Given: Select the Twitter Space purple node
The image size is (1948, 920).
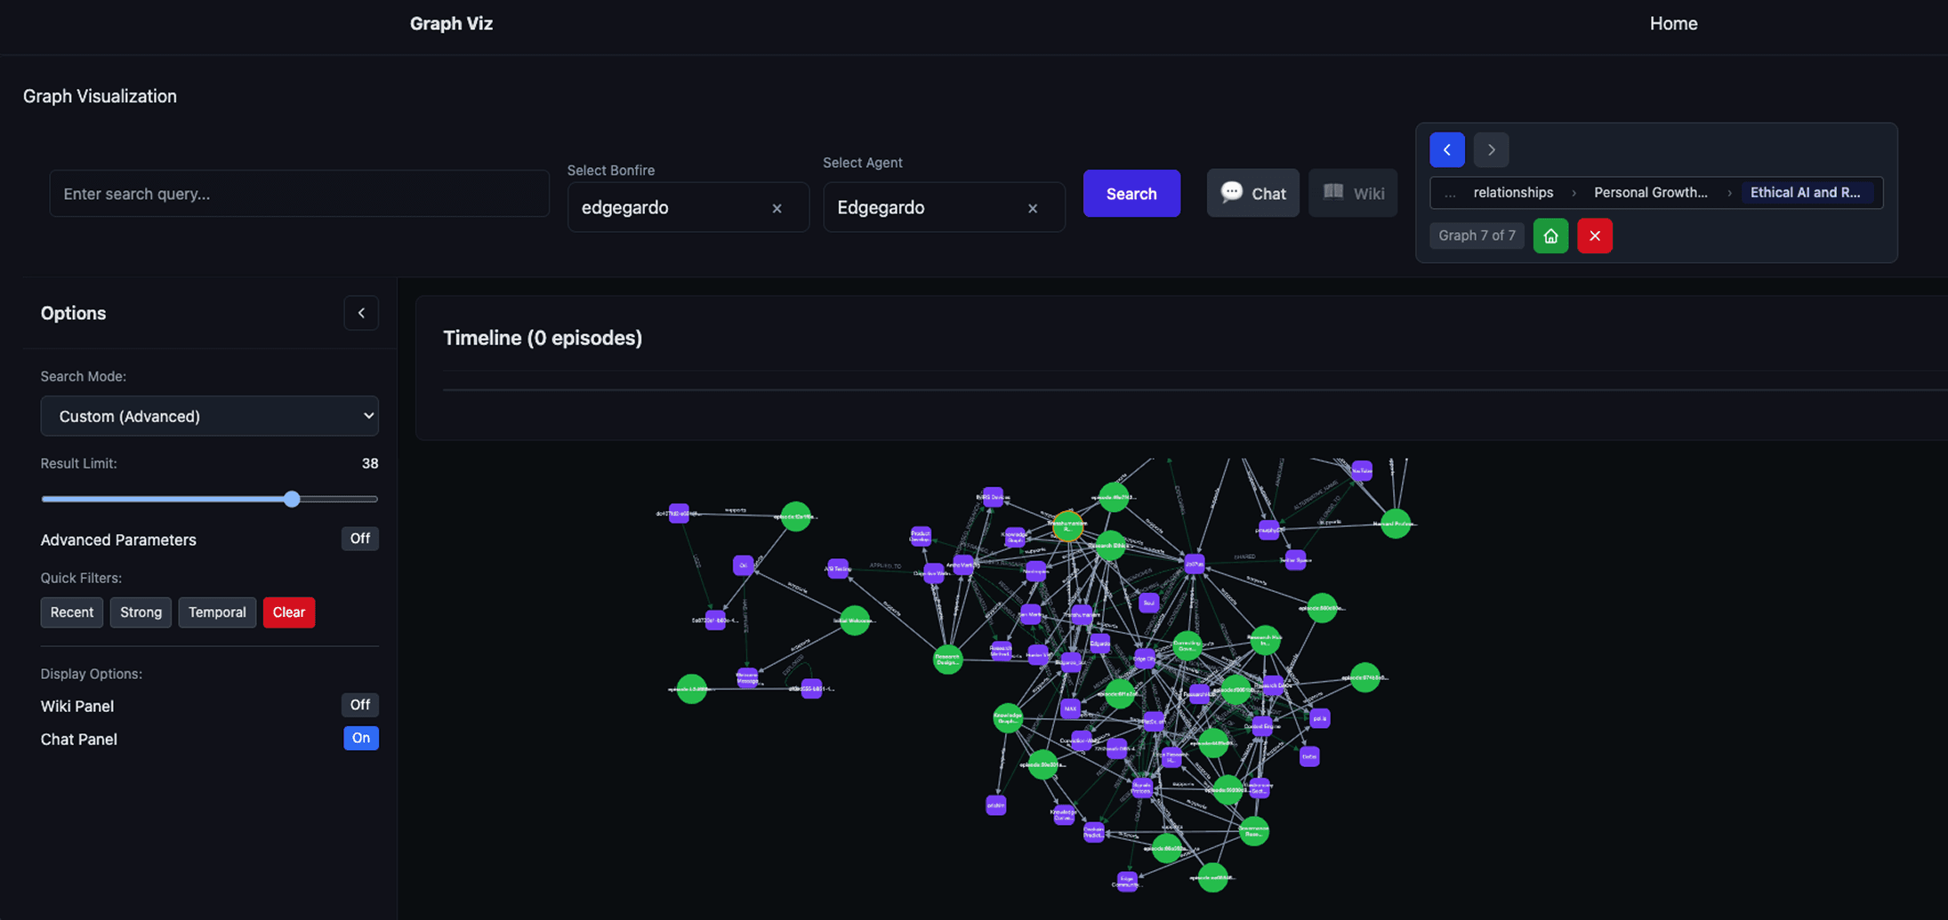Looking at the screenshot, I should 1295,560.
